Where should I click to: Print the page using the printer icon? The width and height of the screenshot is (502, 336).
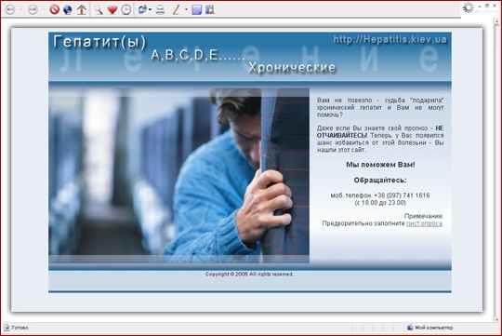coord(160,10)
